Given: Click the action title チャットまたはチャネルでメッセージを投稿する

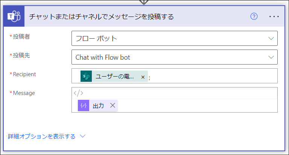Looking at the screenshot, I should [x=101, y=17].
